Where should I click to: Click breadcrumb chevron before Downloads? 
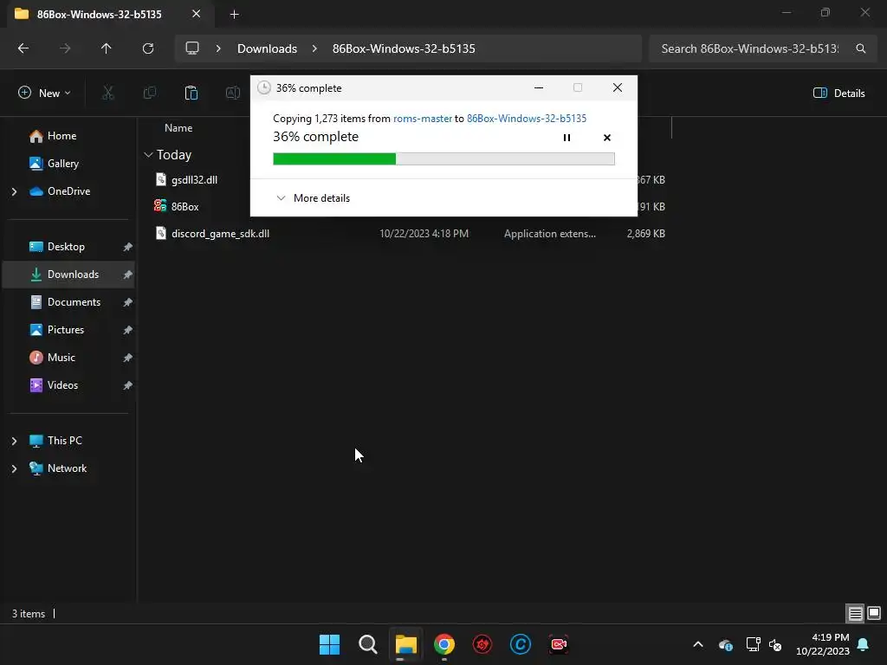tap(218, 48)
